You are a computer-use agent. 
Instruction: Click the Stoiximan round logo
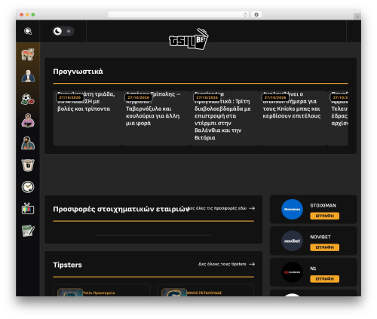[x=292, y=209]
